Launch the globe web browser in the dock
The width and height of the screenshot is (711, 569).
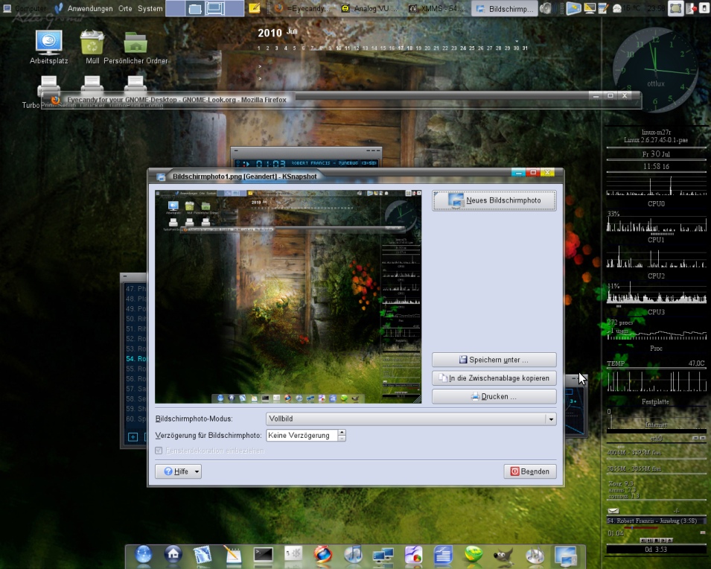[143, 555]
